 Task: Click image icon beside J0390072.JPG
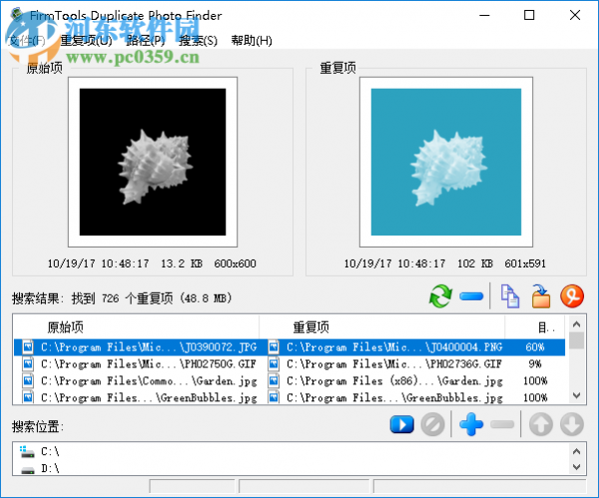point(28,346)
